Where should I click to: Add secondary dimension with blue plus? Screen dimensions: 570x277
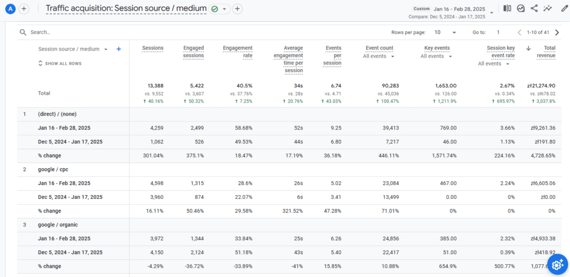pos(119,49)
